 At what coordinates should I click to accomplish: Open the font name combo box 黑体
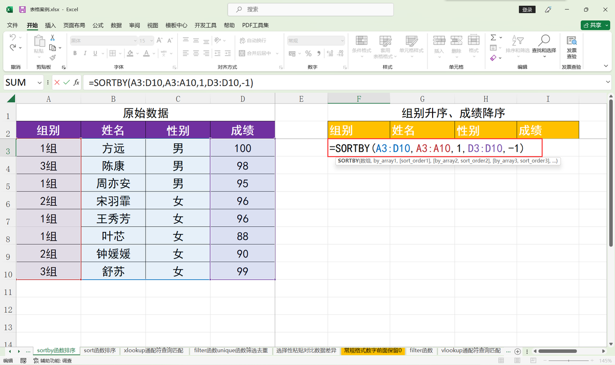pyautogui.click(x=104, y=40)
